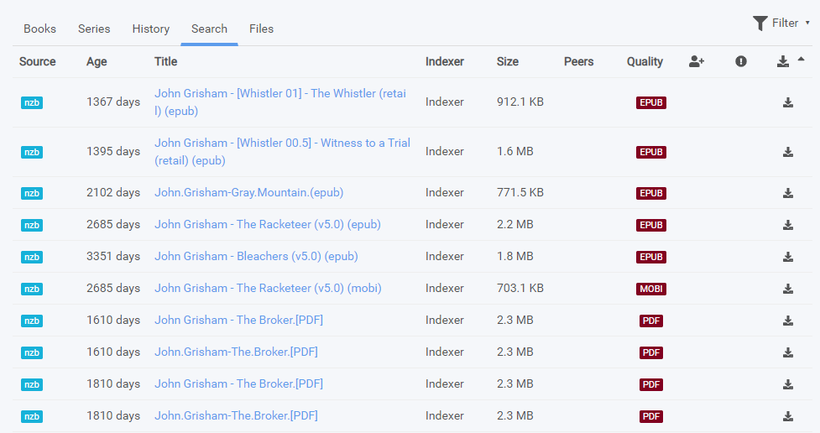Click the MOBI quality badge
This screenshot has height=433, width=820.
[650, 289]
